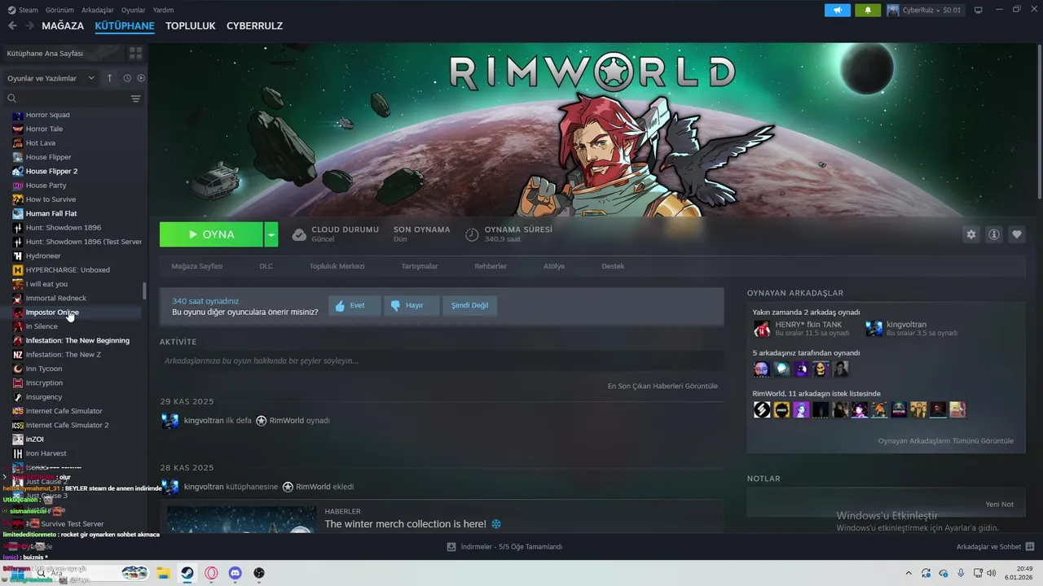Open Discord in taskbar
The height and width of the screenshot is (586, 1043).
(x=235, y=573)
